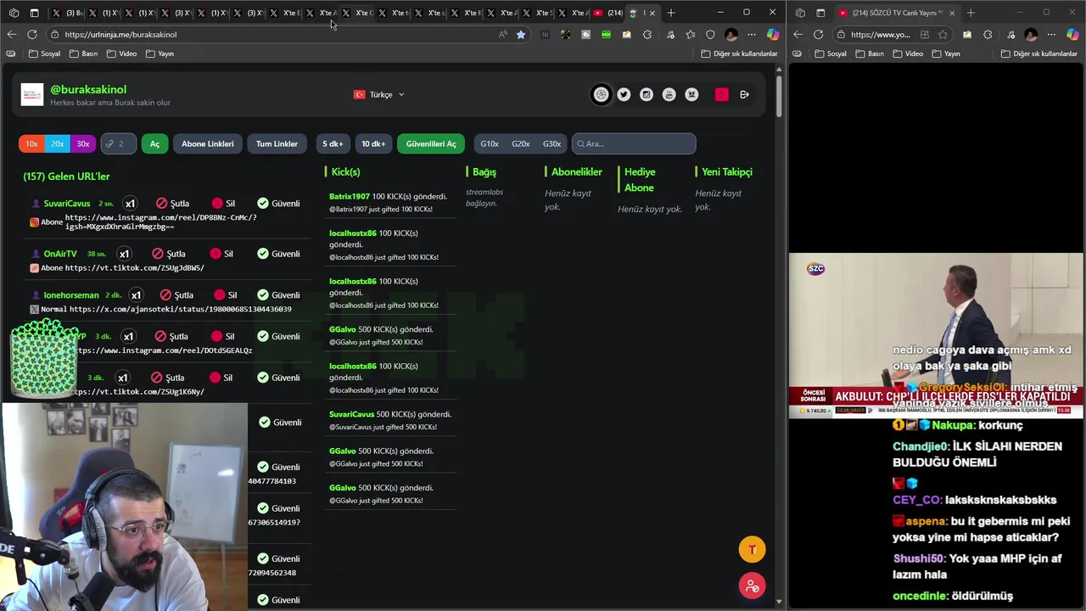Click the urlninja address bar URL
This screenshot has width=1086, height=611.
(x=120, y=35)
